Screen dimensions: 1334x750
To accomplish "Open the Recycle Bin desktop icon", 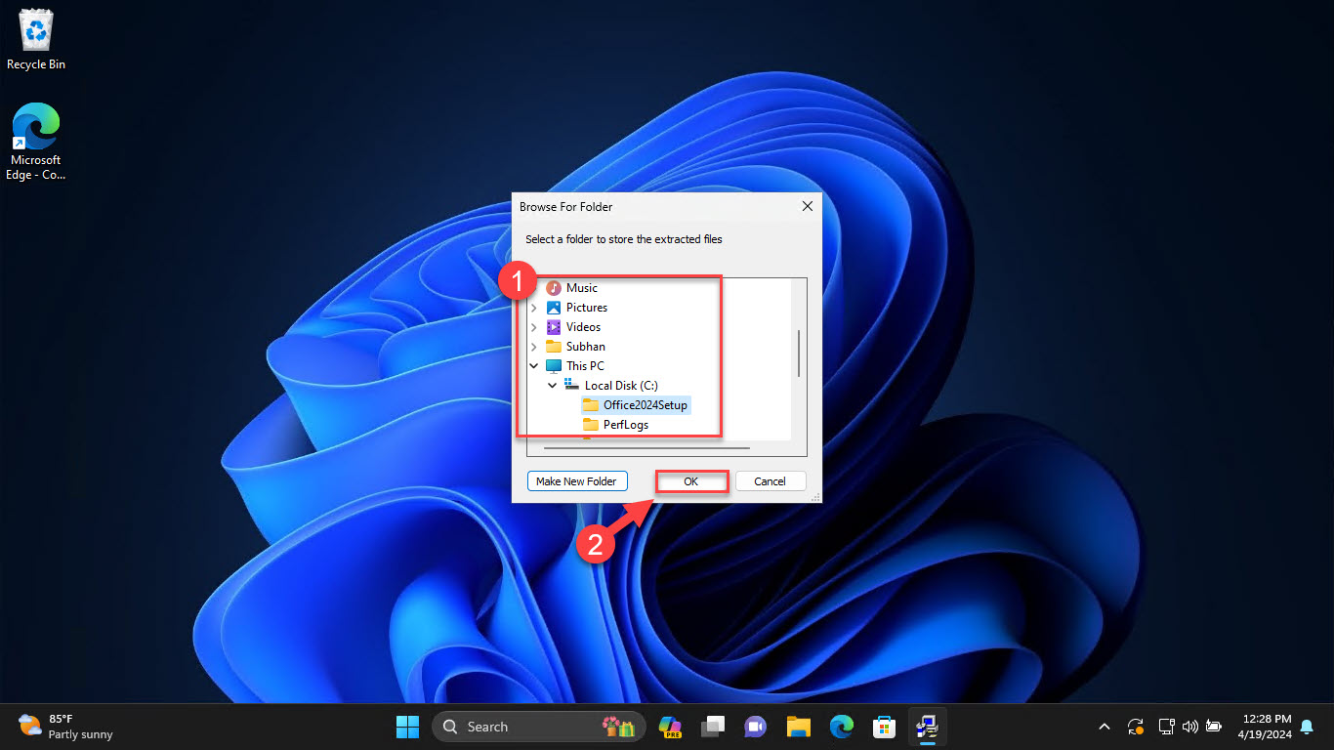I will coord(36,40).
